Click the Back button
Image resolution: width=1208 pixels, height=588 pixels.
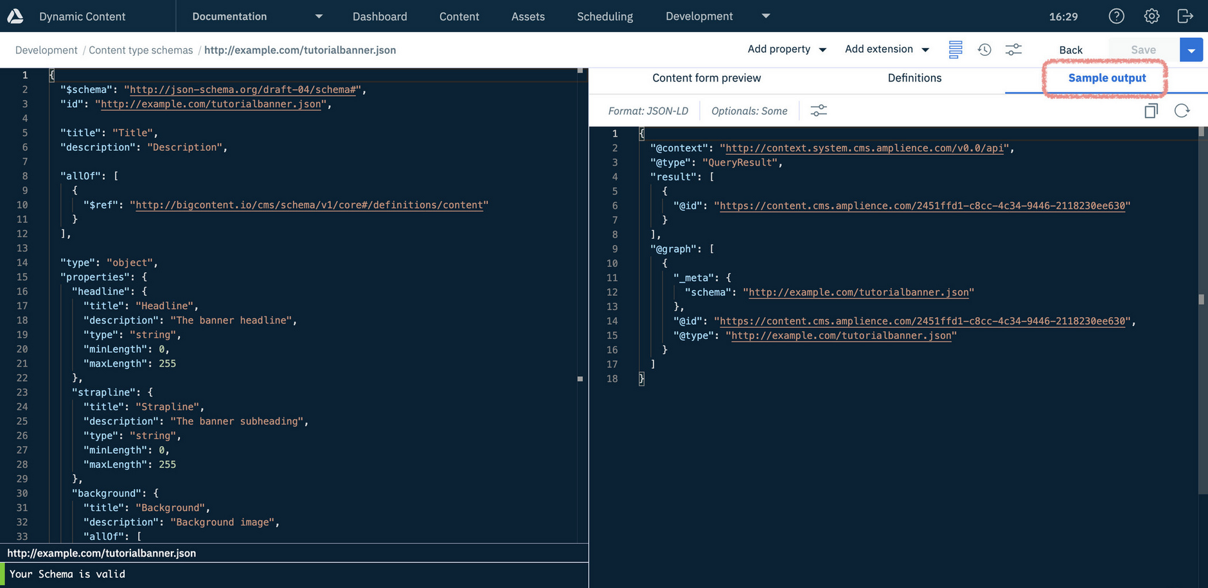pyautogui.click(x=1070, y=49)
